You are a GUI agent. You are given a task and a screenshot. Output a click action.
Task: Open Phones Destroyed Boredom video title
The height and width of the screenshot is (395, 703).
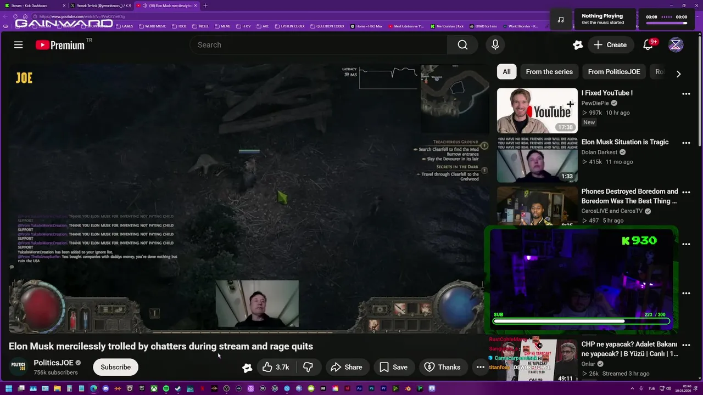(x=629, y=196)
